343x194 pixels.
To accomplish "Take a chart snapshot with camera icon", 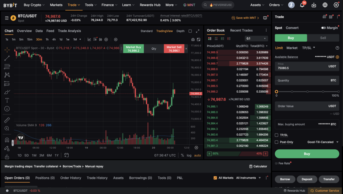I will click(193, 39).
